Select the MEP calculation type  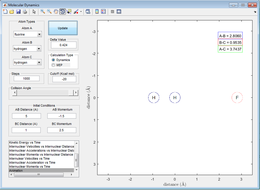point(54,65)
